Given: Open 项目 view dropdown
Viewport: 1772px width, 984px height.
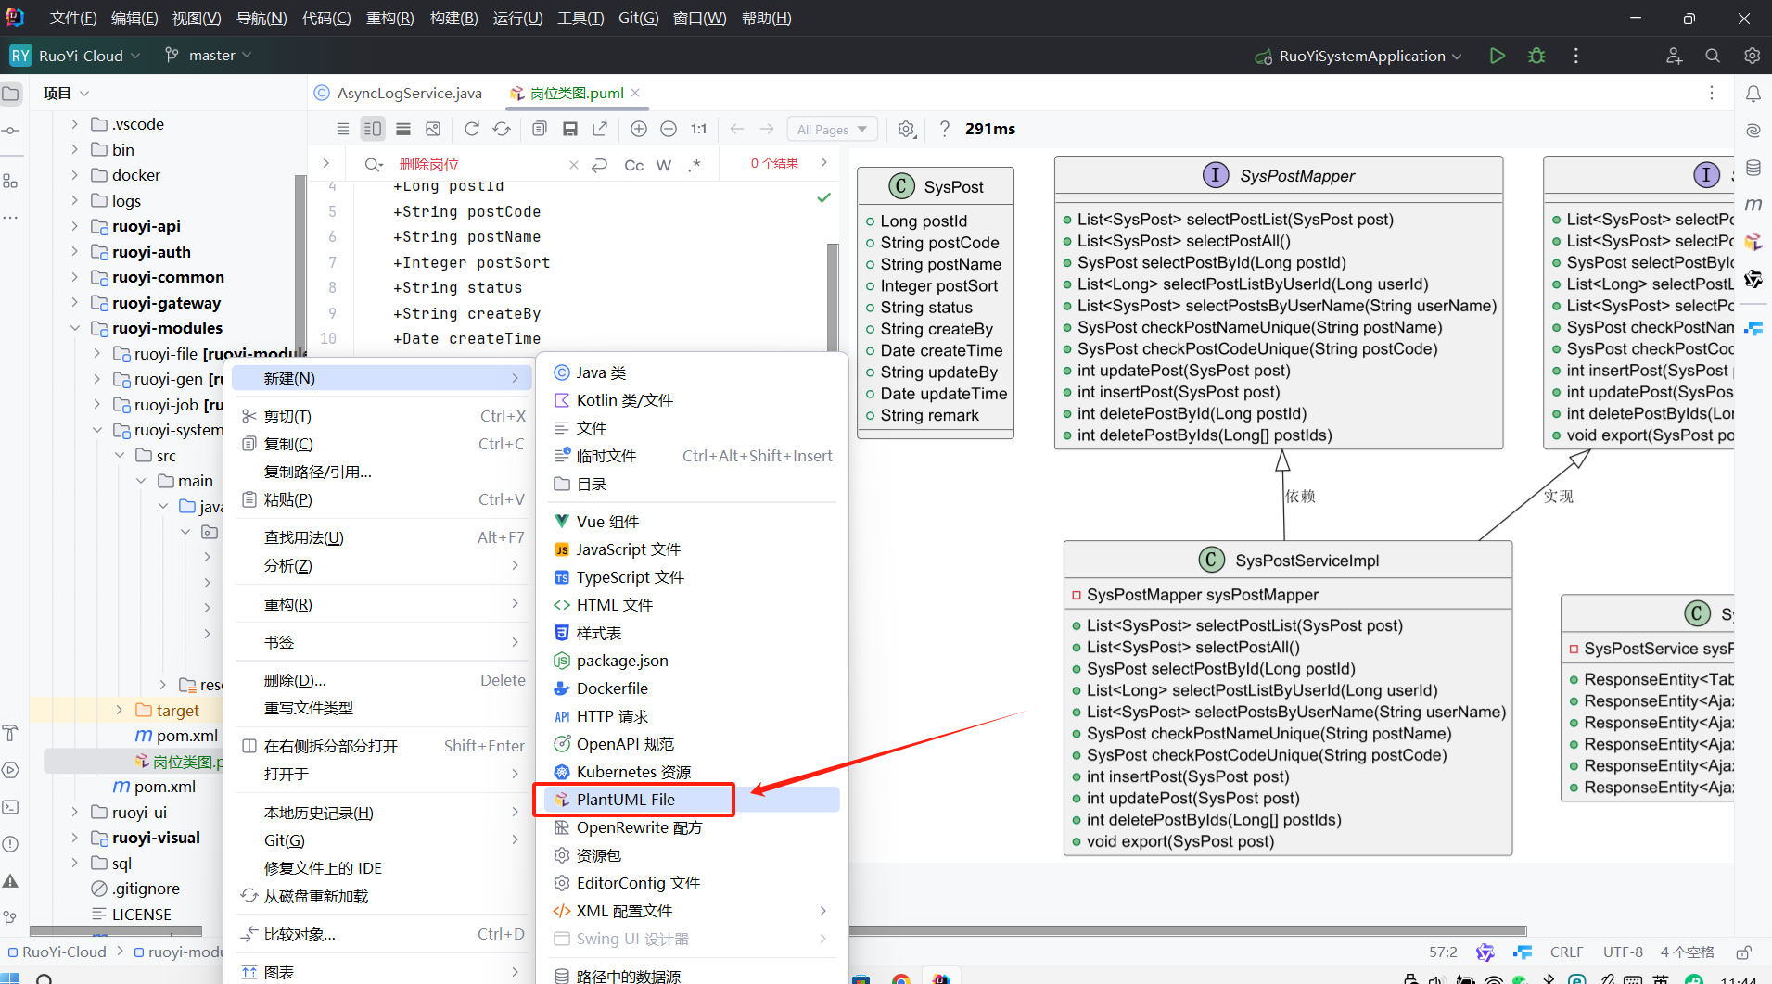Looking at the screenshot, I should (66, 93).
